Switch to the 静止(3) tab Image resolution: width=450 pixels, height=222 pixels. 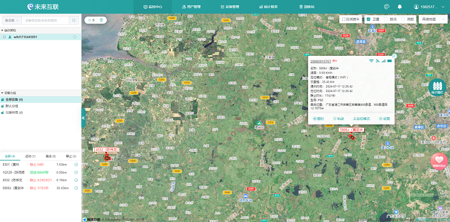(x=71, y=156)
